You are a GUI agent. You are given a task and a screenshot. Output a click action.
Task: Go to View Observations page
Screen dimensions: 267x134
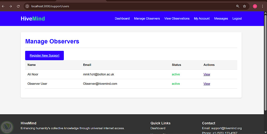(177, 18)
